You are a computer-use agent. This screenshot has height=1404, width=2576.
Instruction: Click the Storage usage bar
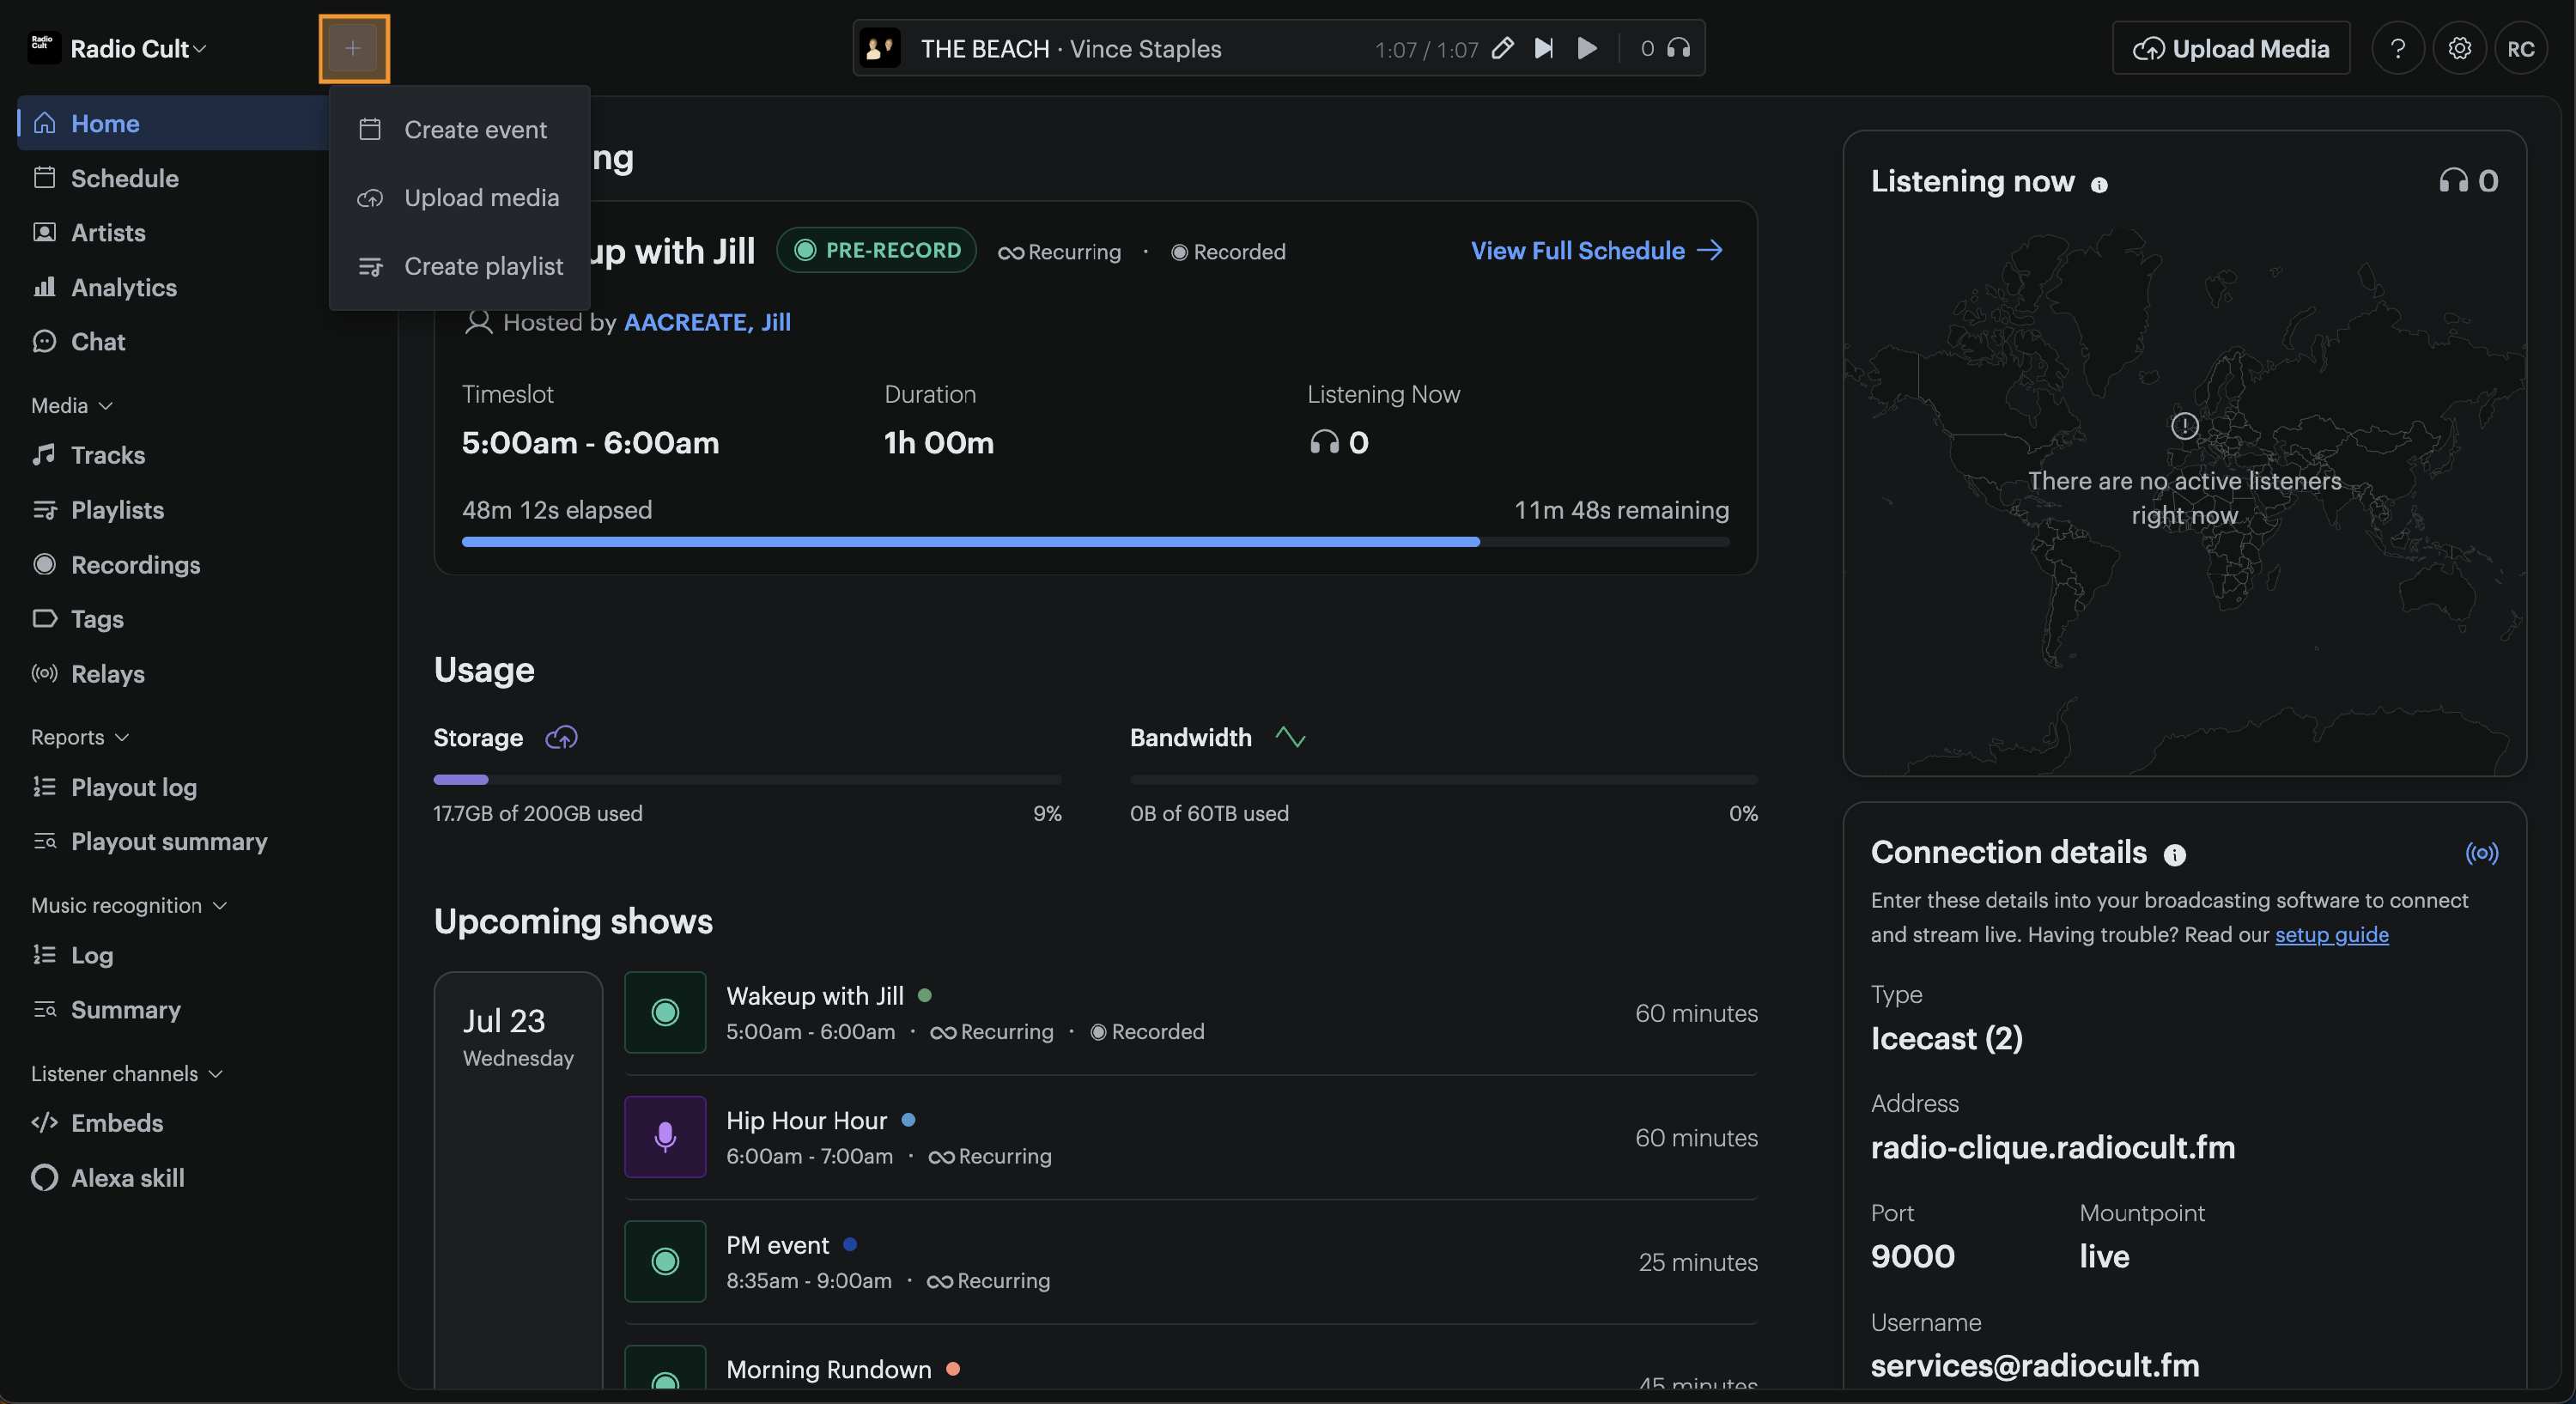point(747,779)
